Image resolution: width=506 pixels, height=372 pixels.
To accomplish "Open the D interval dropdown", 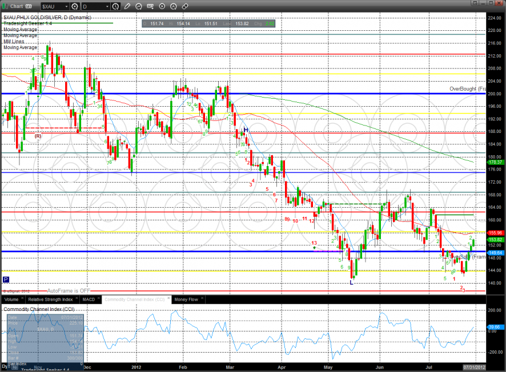I will [107, 6].
